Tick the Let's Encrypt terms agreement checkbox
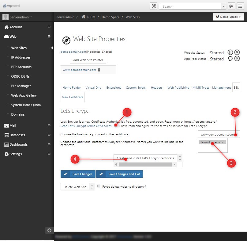Viewport: 247px width, 241px height. 116,126
